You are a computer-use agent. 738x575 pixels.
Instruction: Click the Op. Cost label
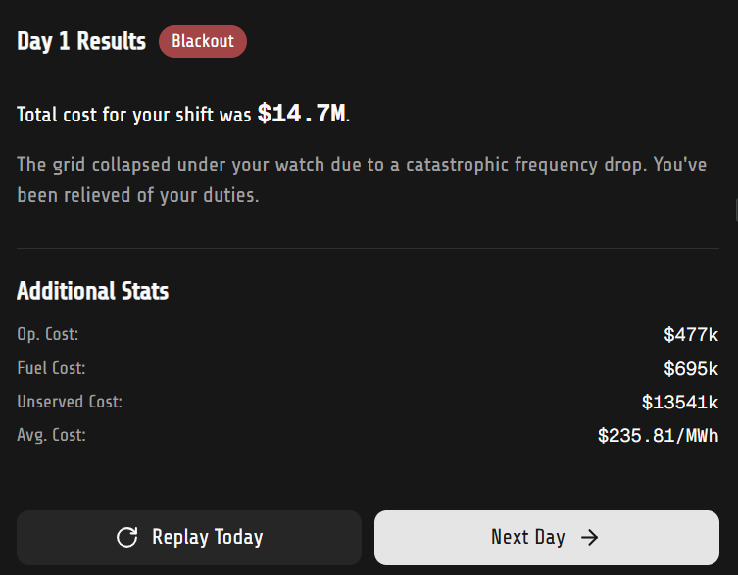pyautogui.click(x=47, y=334)
